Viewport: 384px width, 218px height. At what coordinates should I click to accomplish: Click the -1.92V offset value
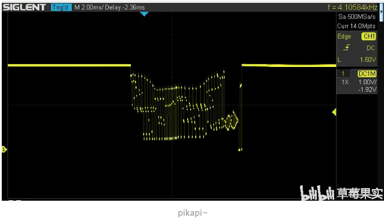367,89
